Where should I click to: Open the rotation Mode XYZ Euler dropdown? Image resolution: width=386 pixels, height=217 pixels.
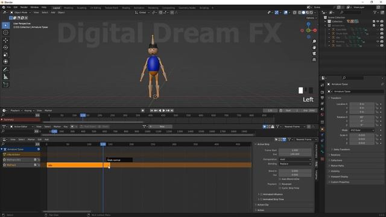pos(362,130)
